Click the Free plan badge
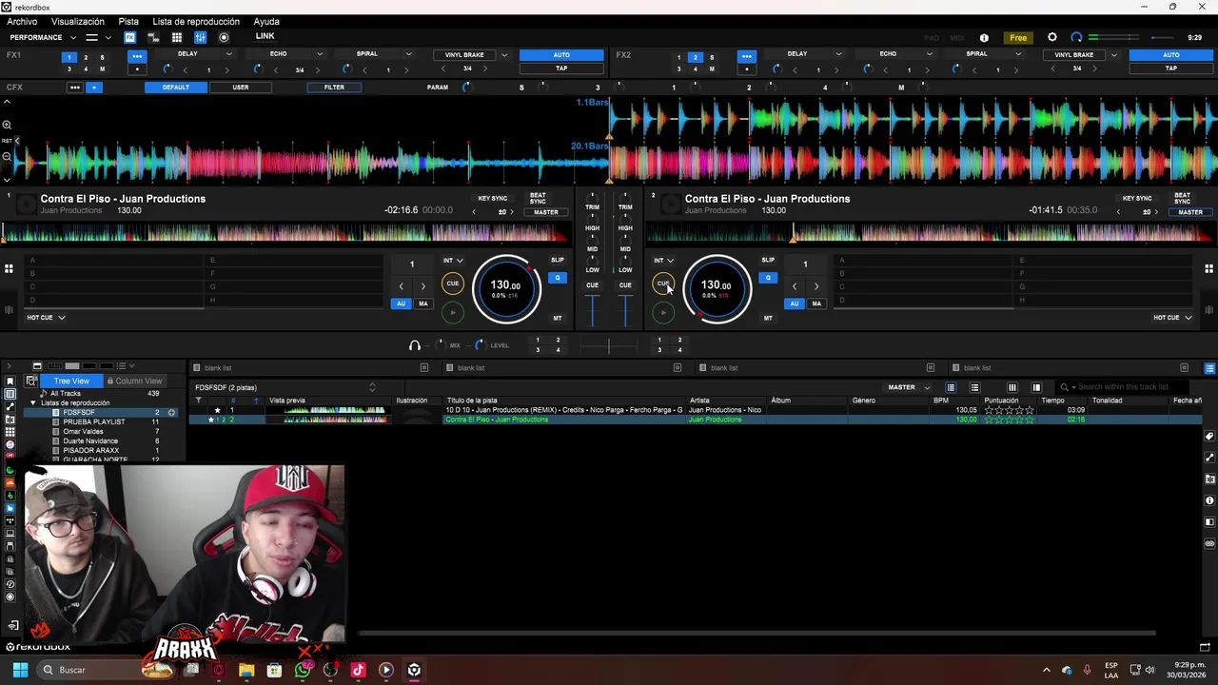 click(x=1018, y=38)
